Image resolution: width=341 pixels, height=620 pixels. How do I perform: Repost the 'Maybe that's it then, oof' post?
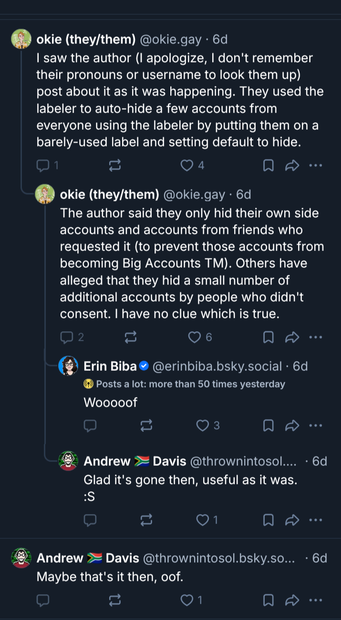coord(115,600)
